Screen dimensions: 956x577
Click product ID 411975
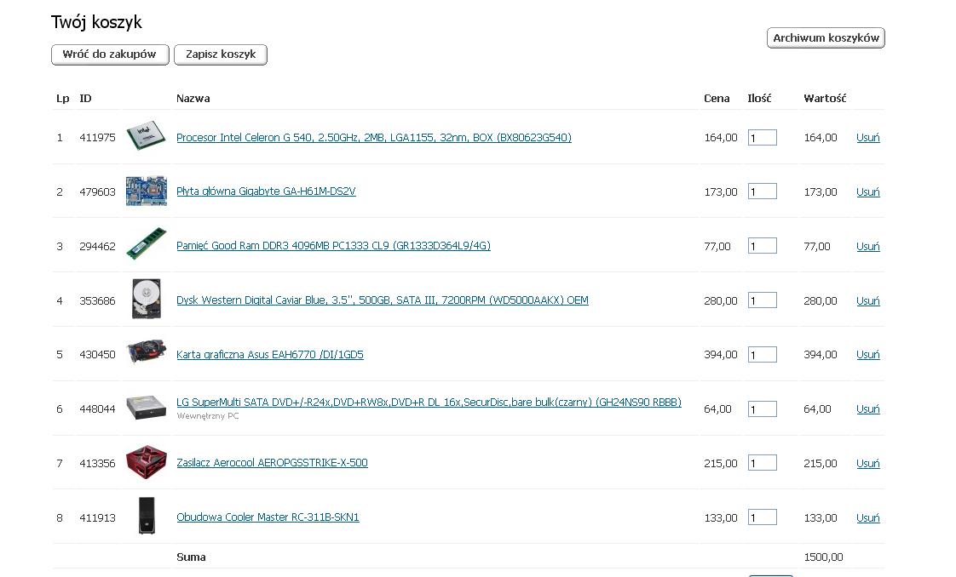(x=97, y=138)
